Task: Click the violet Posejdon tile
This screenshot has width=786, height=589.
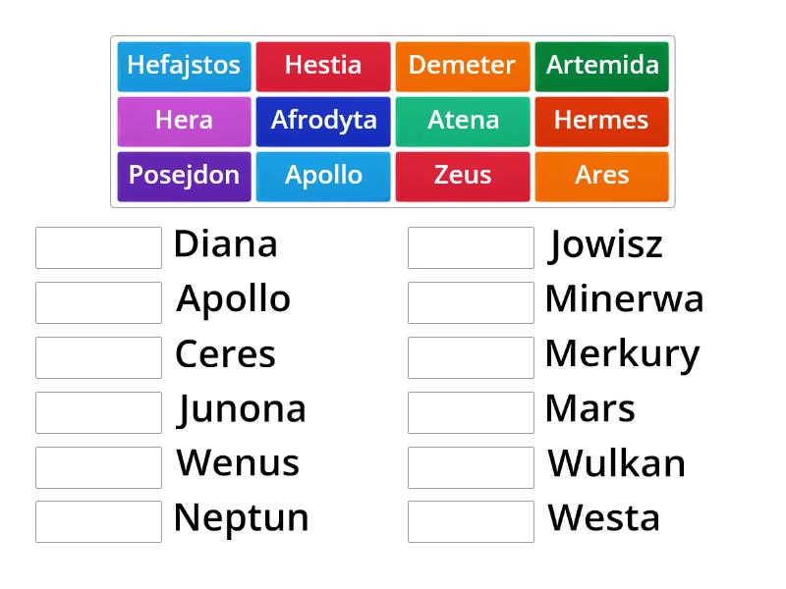Action: [184, 177]
